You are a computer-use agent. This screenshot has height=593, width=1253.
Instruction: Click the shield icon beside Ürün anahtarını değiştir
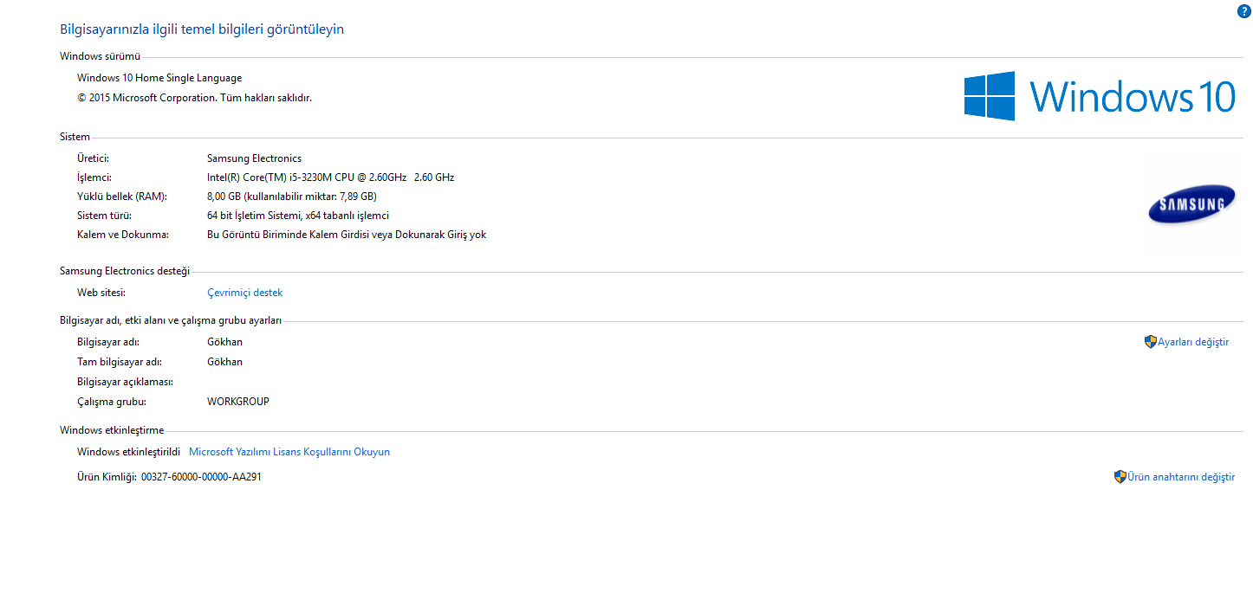pyautogui.click(x=1120, y=477)
